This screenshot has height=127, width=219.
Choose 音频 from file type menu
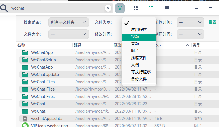(139, 44)
